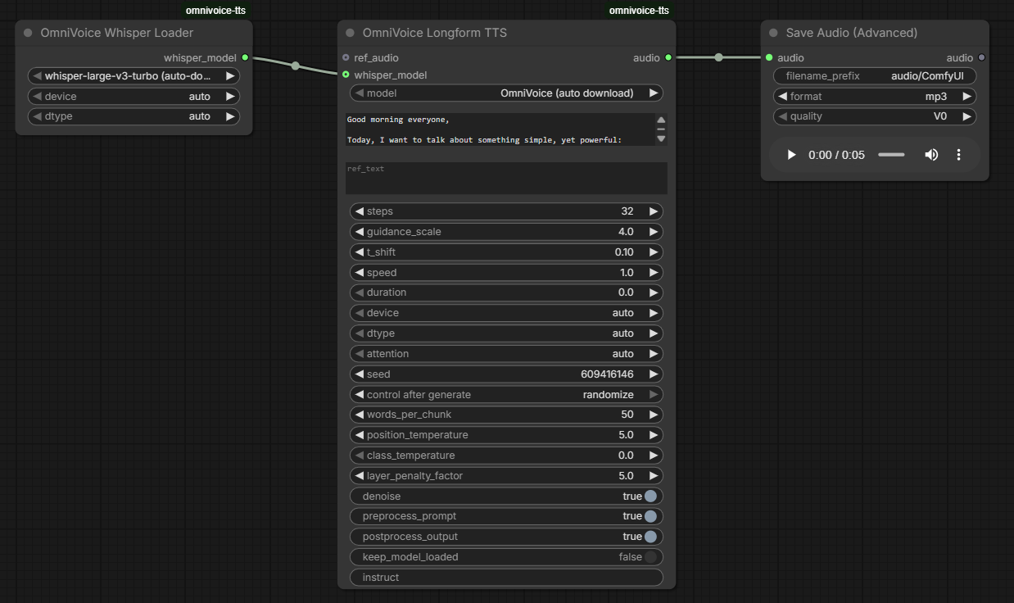Open device dropdown in Longform TTS
The width and height of the screenshot is (1014, 603).
point(506,313)
